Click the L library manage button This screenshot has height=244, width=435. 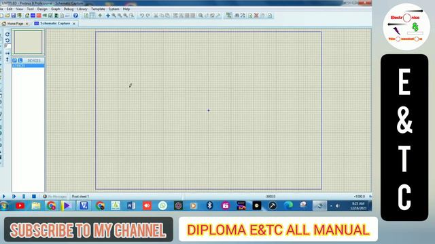tap(20, 60)
